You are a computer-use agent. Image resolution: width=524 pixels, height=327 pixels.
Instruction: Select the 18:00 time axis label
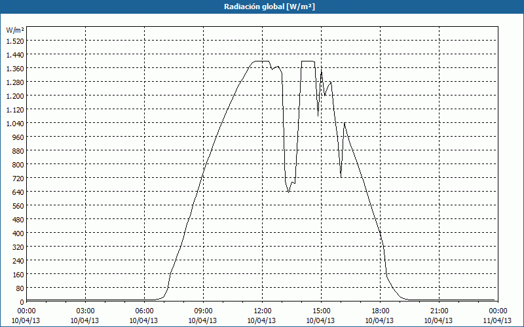pyautogui.click(x=380, y=311)
